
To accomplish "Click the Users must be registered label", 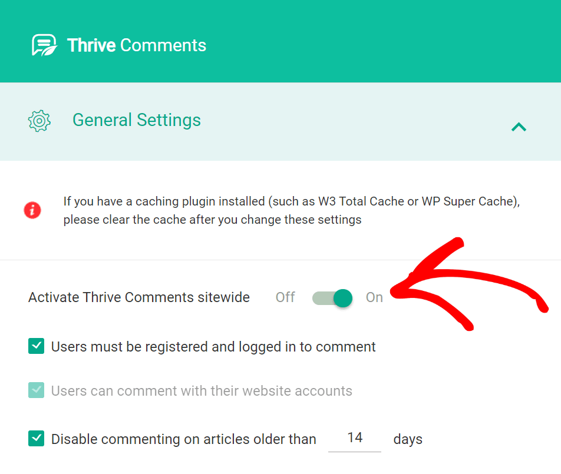I will 213,347.
